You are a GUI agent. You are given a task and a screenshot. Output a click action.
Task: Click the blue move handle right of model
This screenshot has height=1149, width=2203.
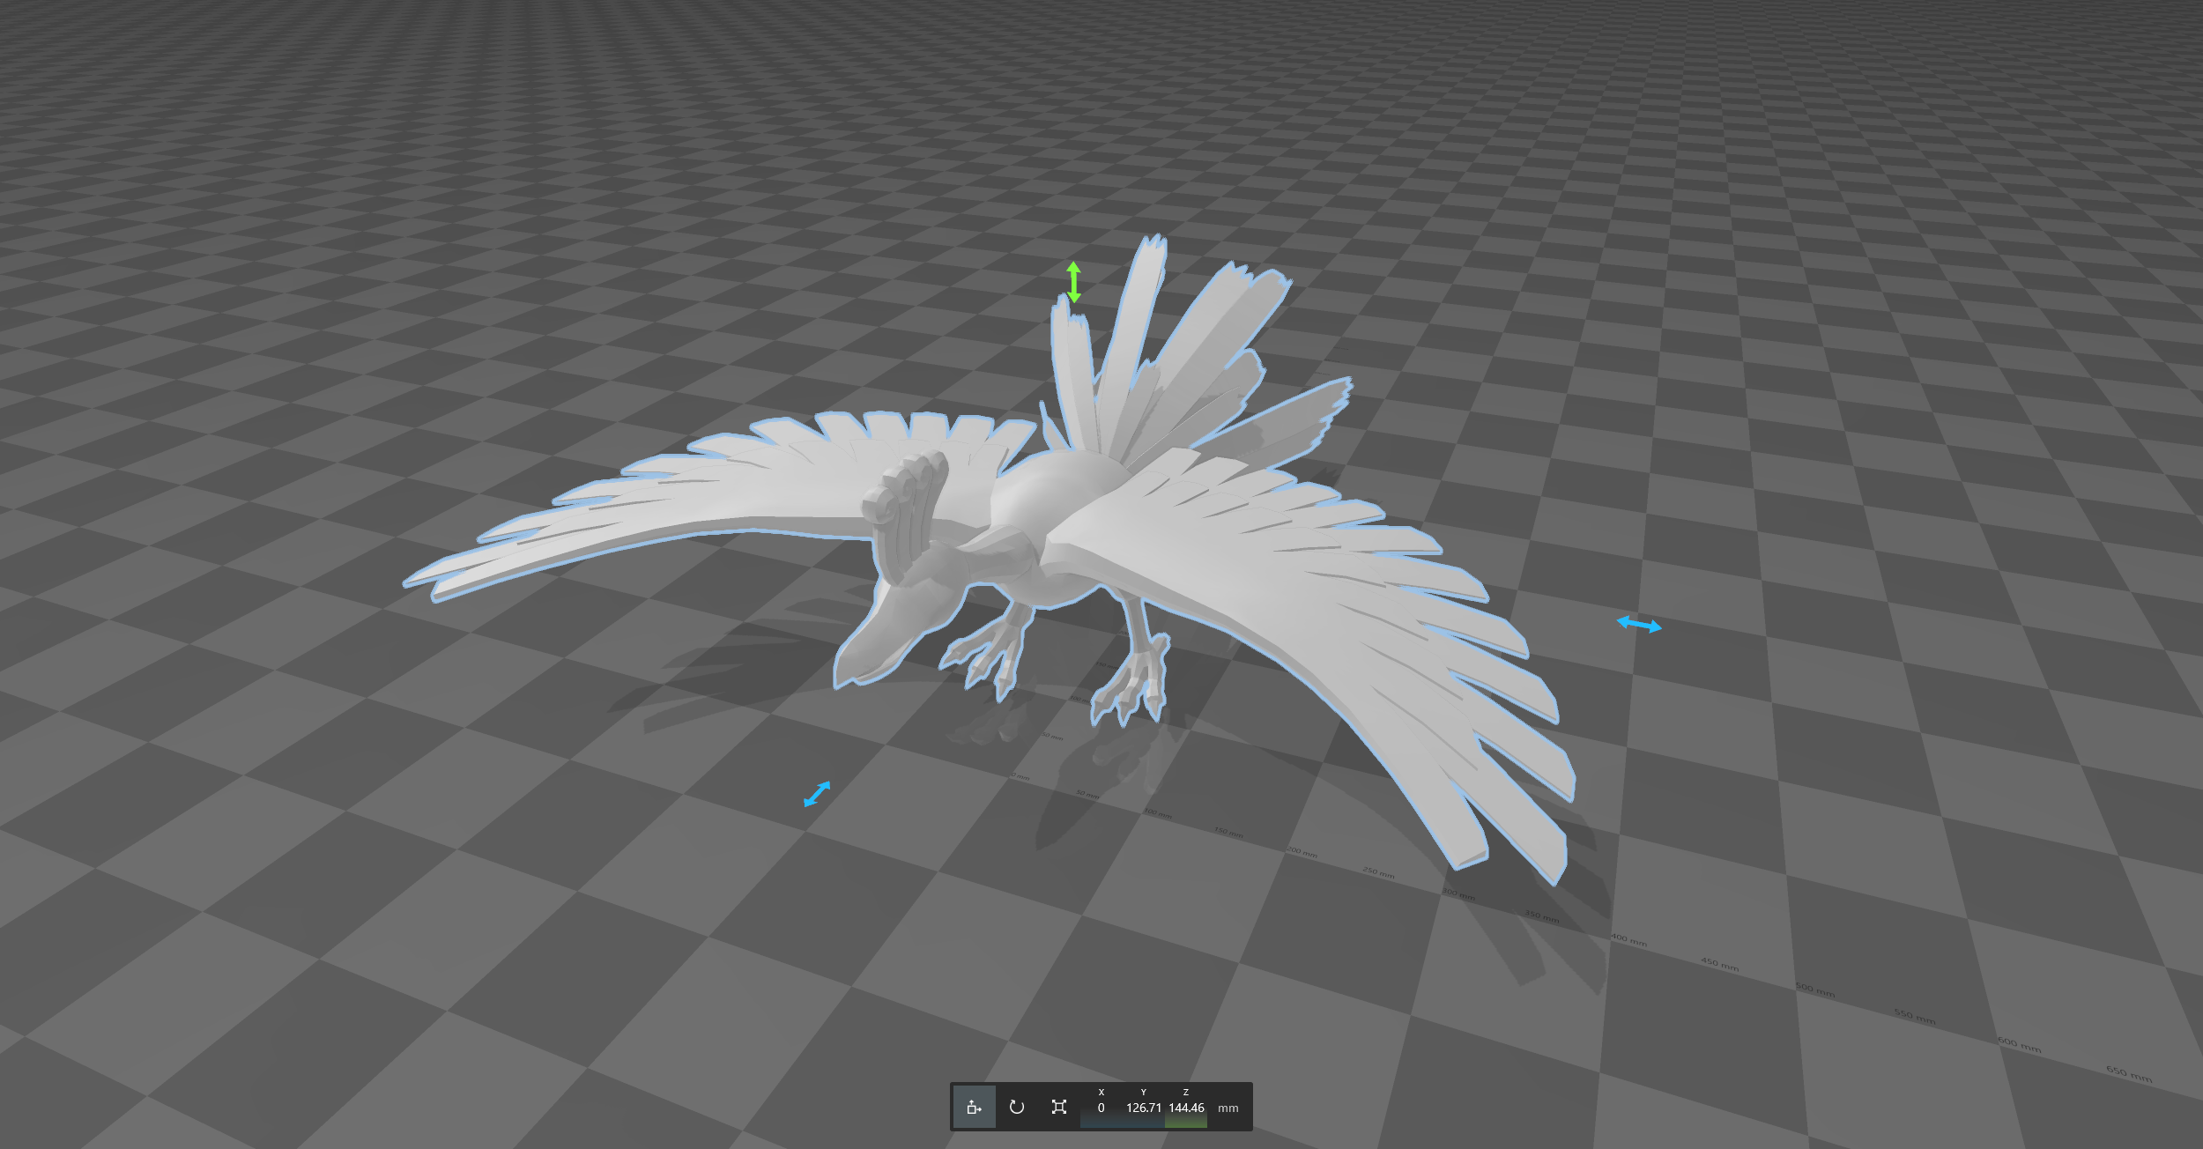[1639, 625]
